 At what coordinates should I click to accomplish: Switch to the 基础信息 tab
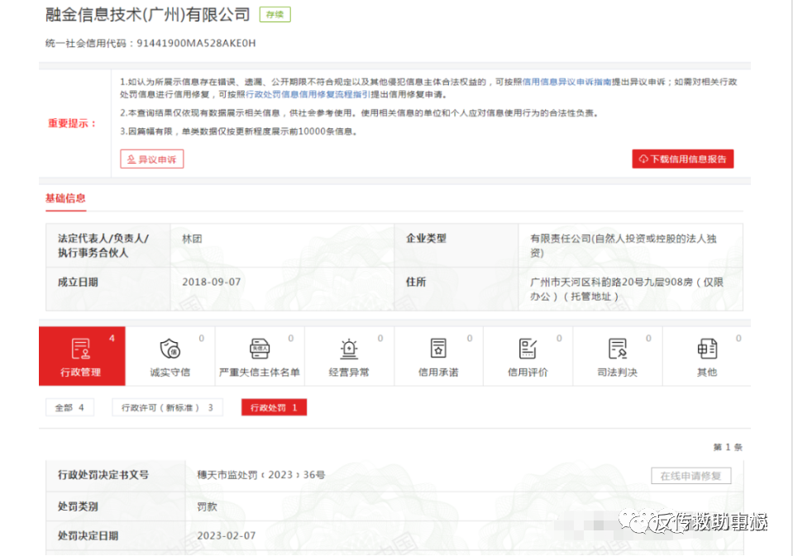pos(66,198)
